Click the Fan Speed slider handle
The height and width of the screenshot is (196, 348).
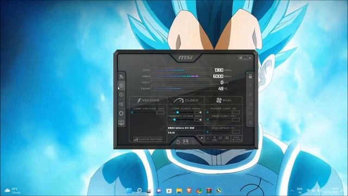(x=208, y=132)
